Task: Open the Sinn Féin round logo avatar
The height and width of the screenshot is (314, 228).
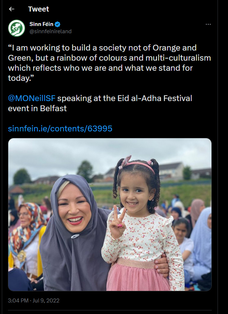Action: 17,28
